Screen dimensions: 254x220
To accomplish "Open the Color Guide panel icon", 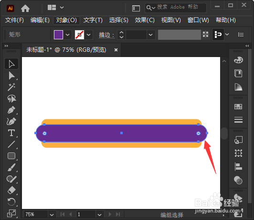I will tap(238, 73).
